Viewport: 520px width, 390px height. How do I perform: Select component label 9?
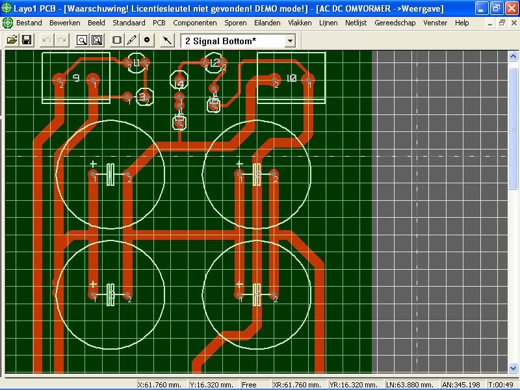(76, 78)
